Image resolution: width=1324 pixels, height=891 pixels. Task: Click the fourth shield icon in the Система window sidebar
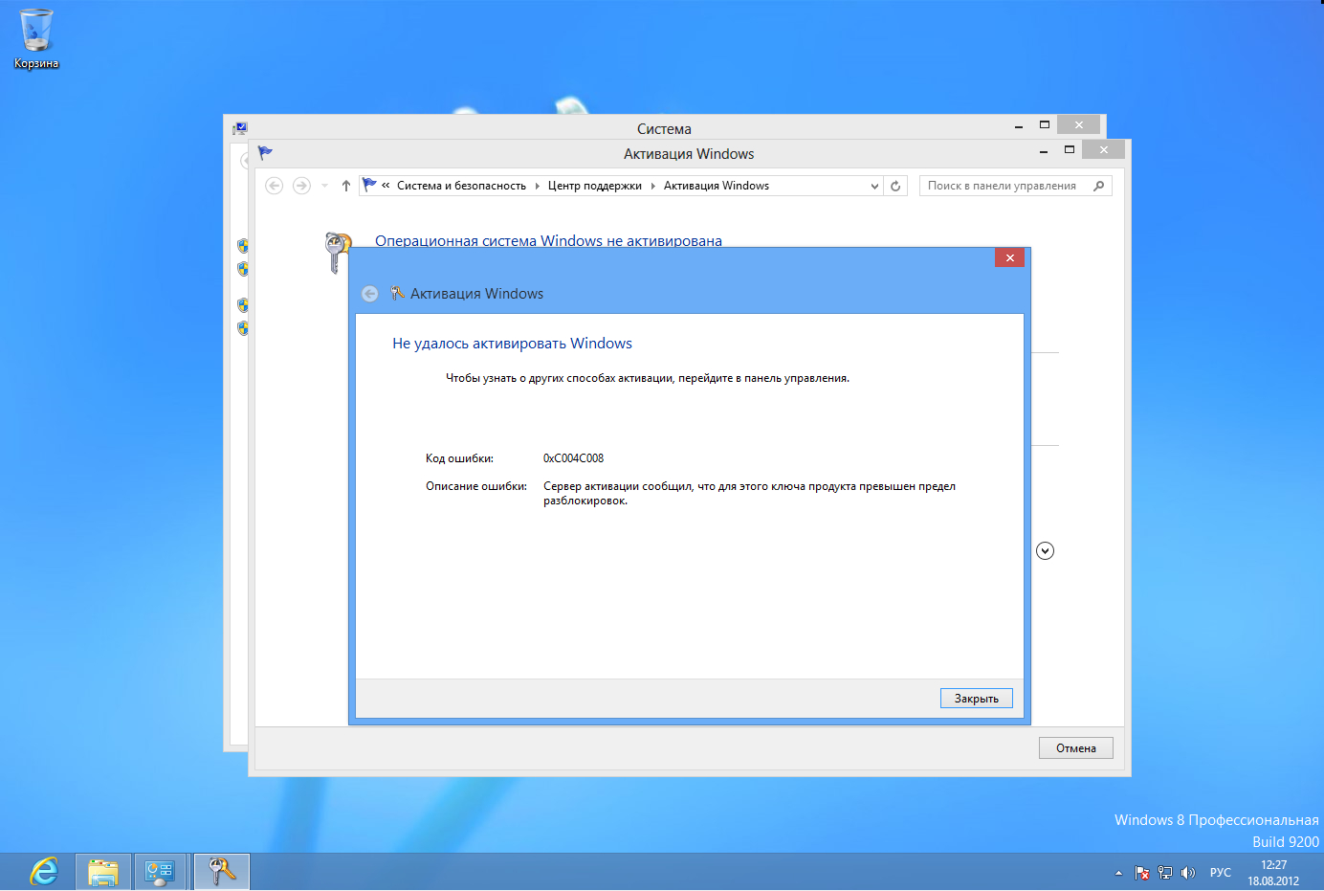(243, 328)
